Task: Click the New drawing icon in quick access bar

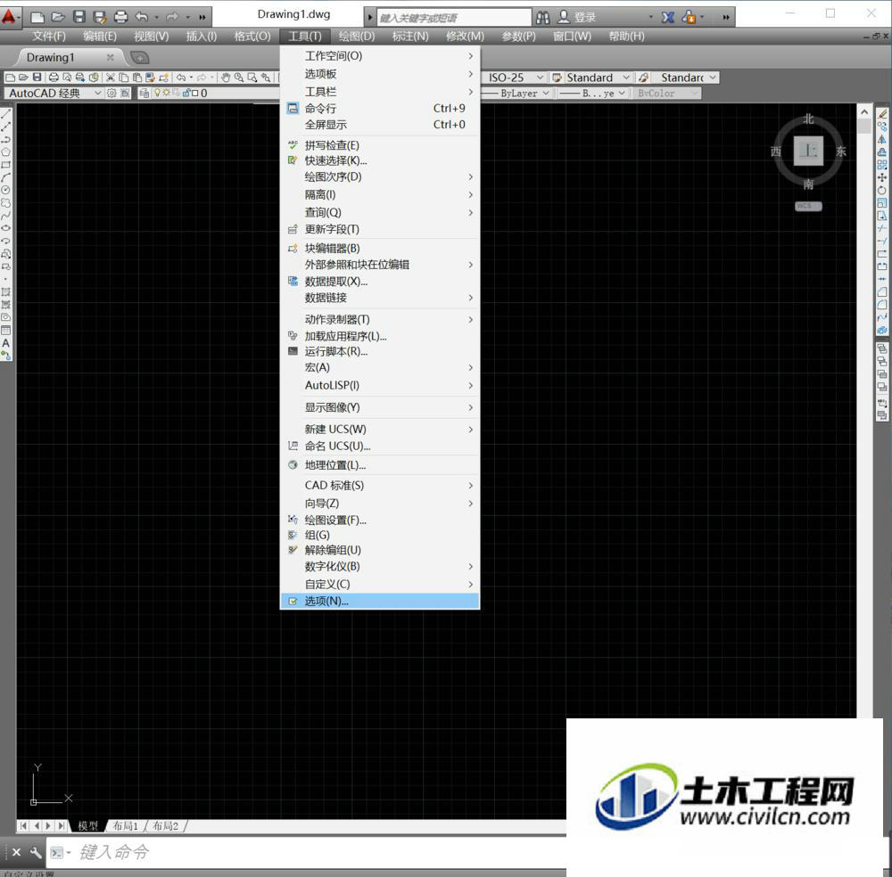Action: 37,17
